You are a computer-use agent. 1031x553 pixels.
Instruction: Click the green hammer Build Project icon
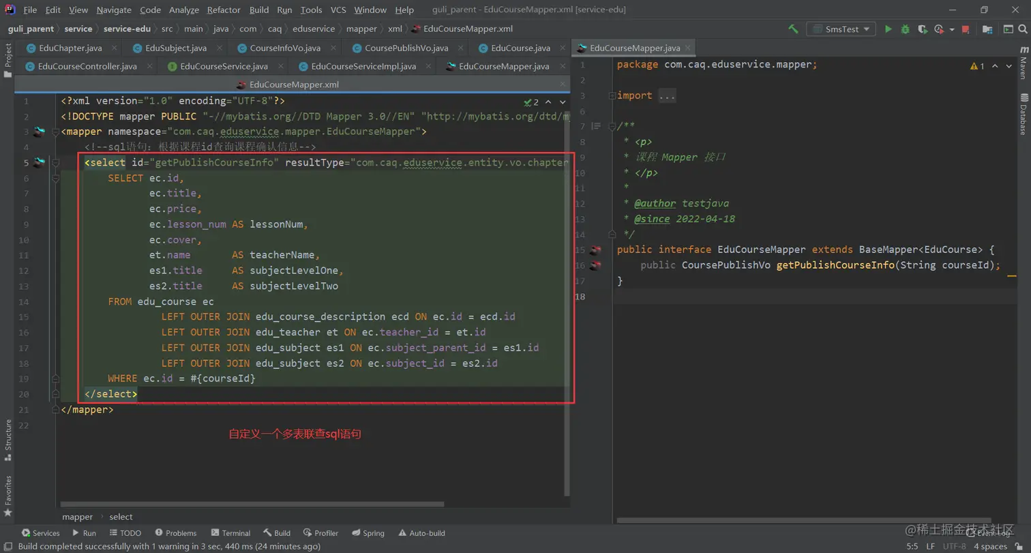[x=793, y=29]
